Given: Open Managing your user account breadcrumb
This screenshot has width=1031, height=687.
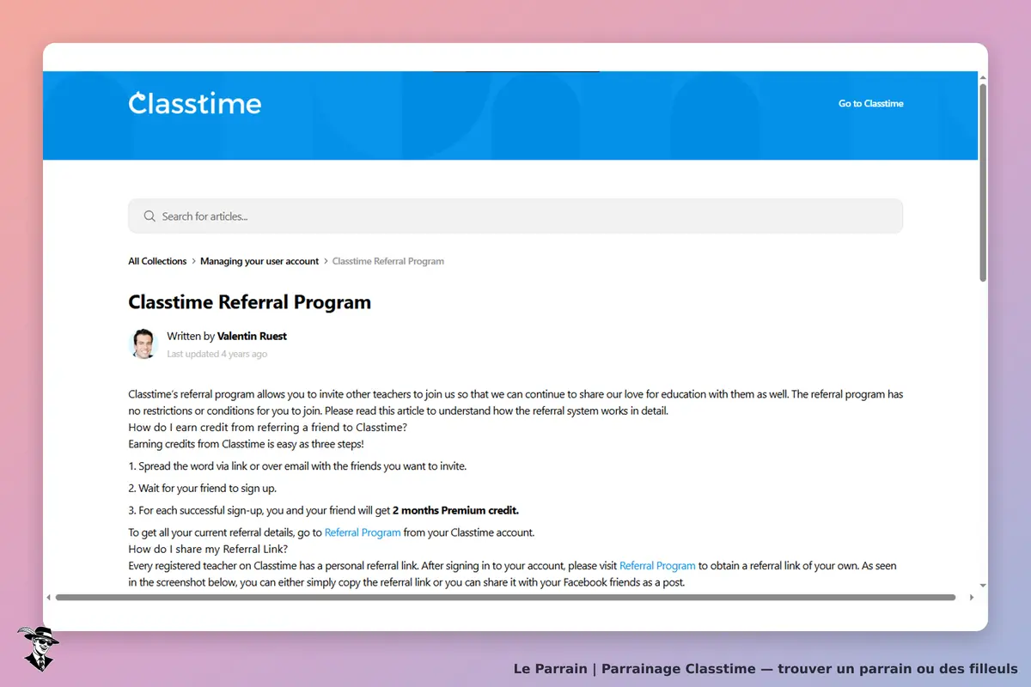Looking at the screenshot, I should coord(259,261).
